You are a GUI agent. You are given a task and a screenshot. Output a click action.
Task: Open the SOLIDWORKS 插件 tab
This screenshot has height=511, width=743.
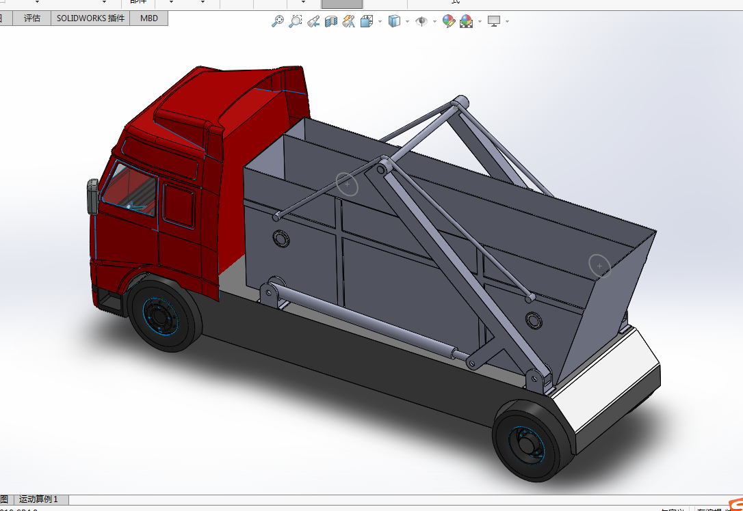coord(90,18)
